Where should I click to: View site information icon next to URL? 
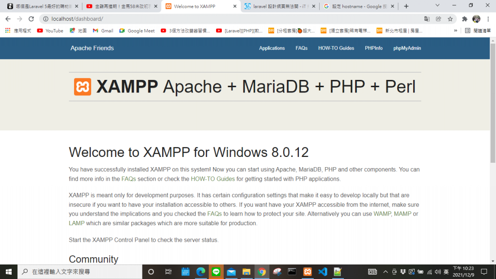point(46,19)
